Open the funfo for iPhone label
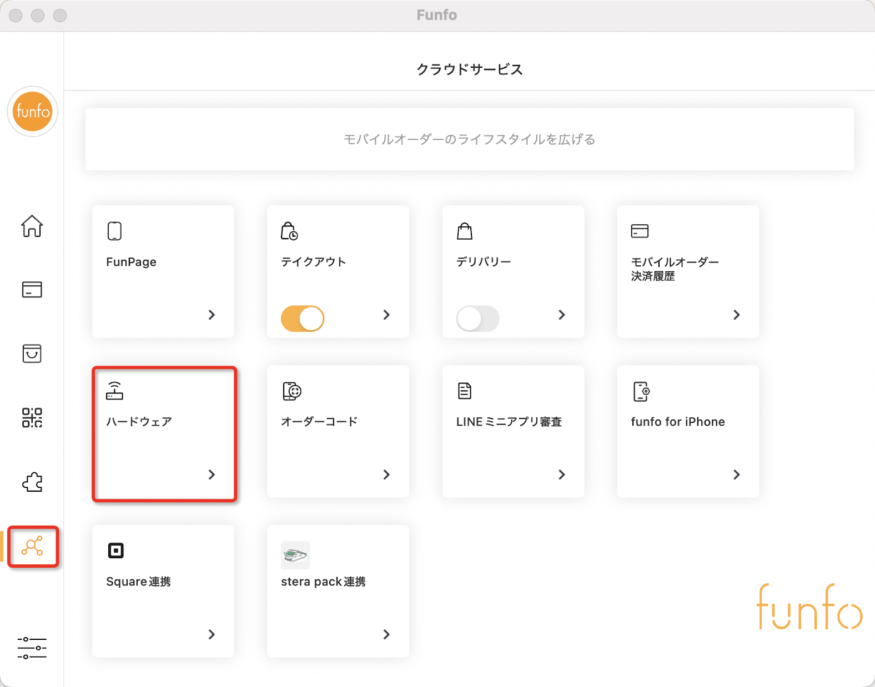This screenshot has width=875, height=687. pos(678,422)
